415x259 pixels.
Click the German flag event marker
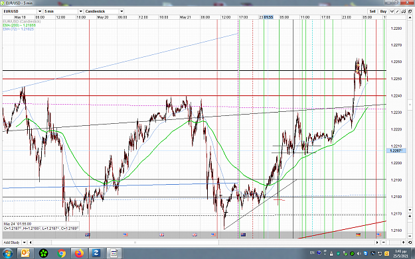point(358,234)
